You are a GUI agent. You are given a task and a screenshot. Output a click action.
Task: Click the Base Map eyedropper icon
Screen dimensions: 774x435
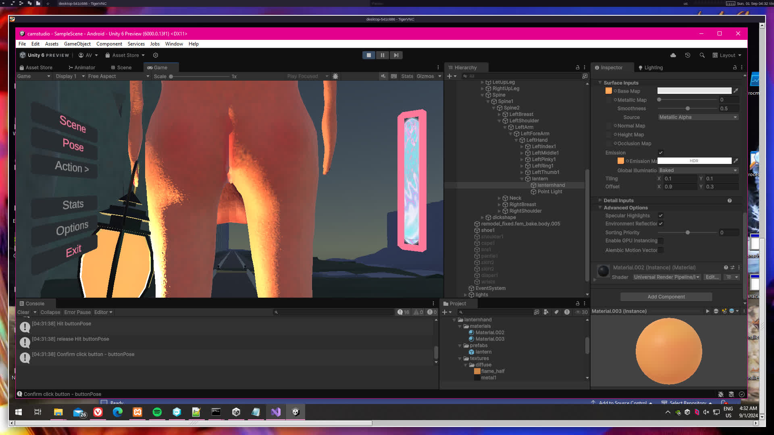pyautogui.click(x=736, y=91)
